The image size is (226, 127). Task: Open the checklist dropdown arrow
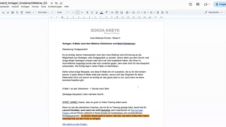tap(142, 12)
